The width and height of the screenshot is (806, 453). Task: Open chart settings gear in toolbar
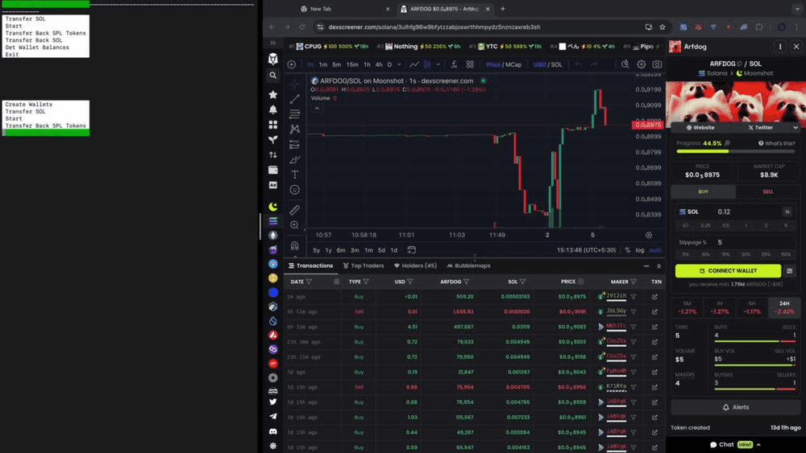click(x=641, y=64)
